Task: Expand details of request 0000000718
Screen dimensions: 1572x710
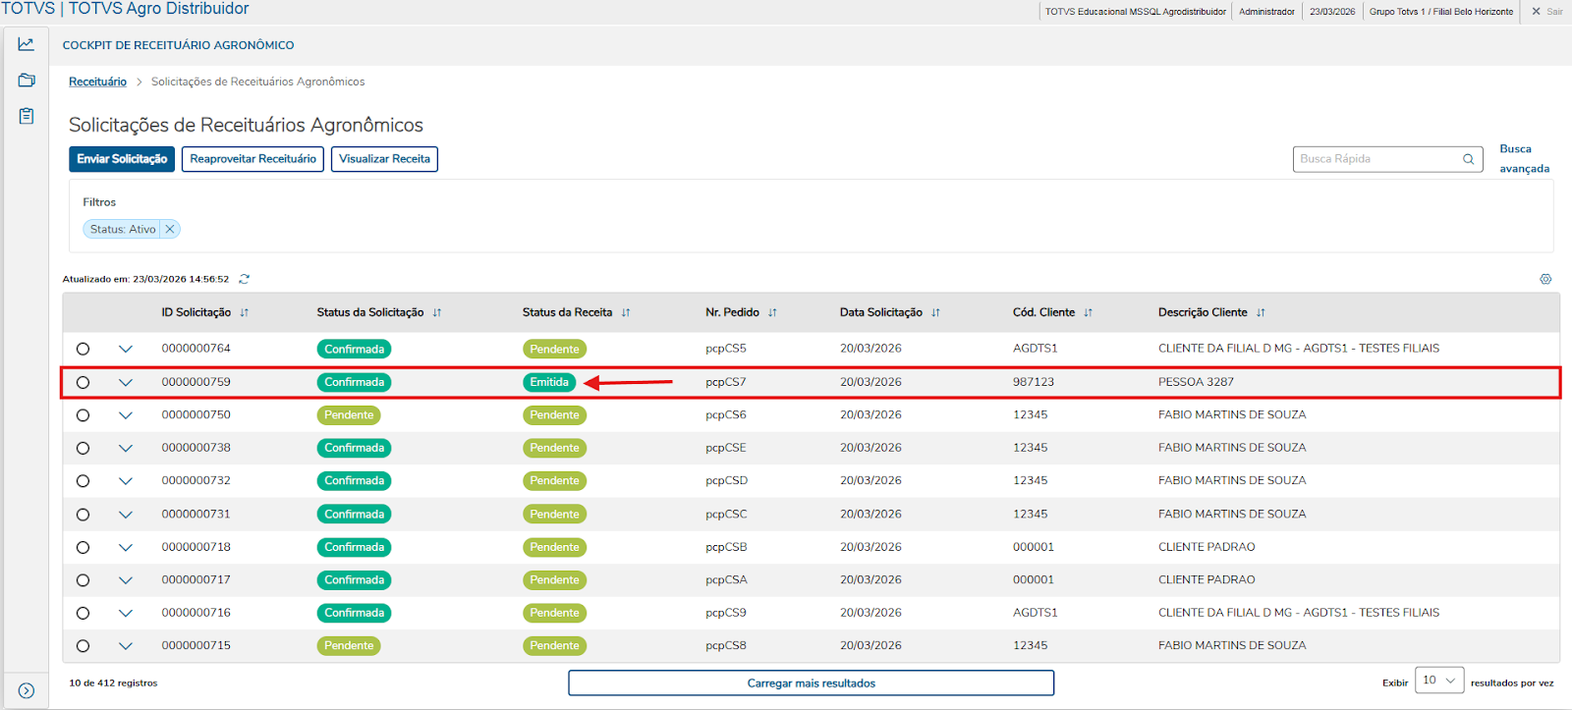Action: (x=126, y=547)
